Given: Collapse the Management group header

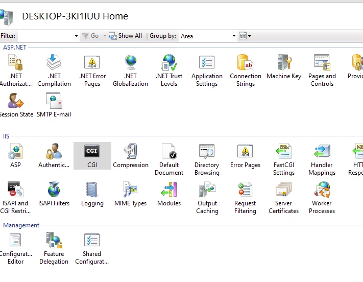Looking at the screenshot, I should click(21, 225).
